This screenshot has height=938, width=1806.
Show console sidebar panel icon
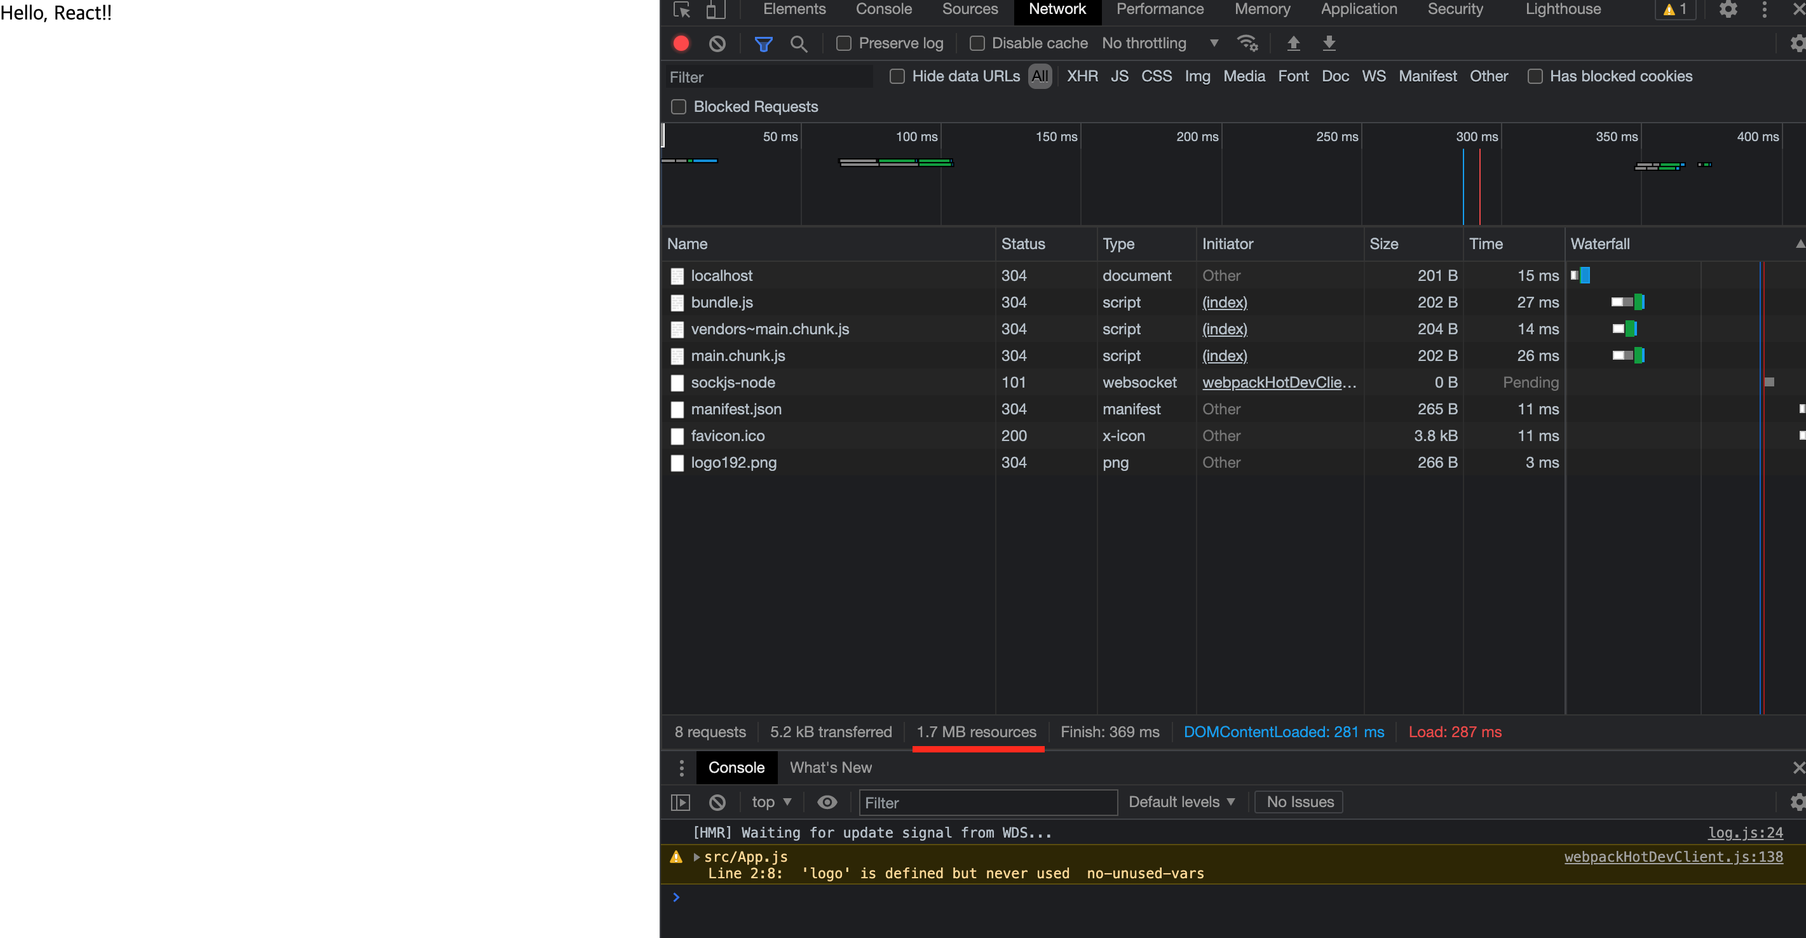[x=680, y=802]
